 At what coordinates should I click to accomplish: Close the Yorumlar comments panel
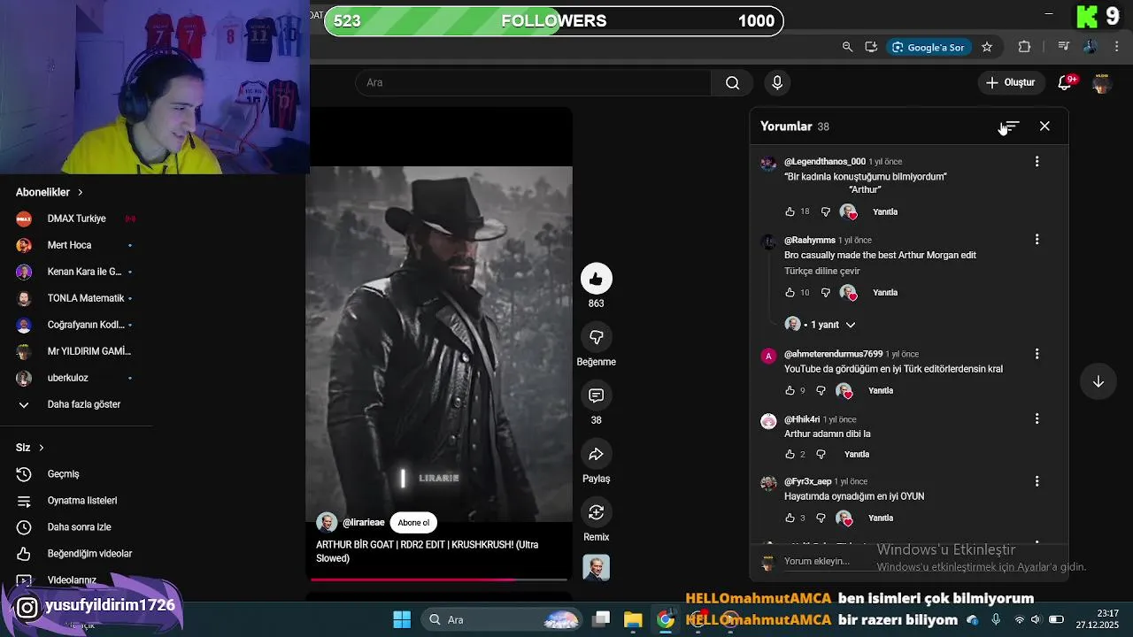[1044, 127]
